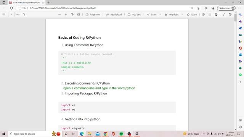Viewport: 244px width, 137px height.
Task: Open Favorites list
Action: tap(206, 8)
